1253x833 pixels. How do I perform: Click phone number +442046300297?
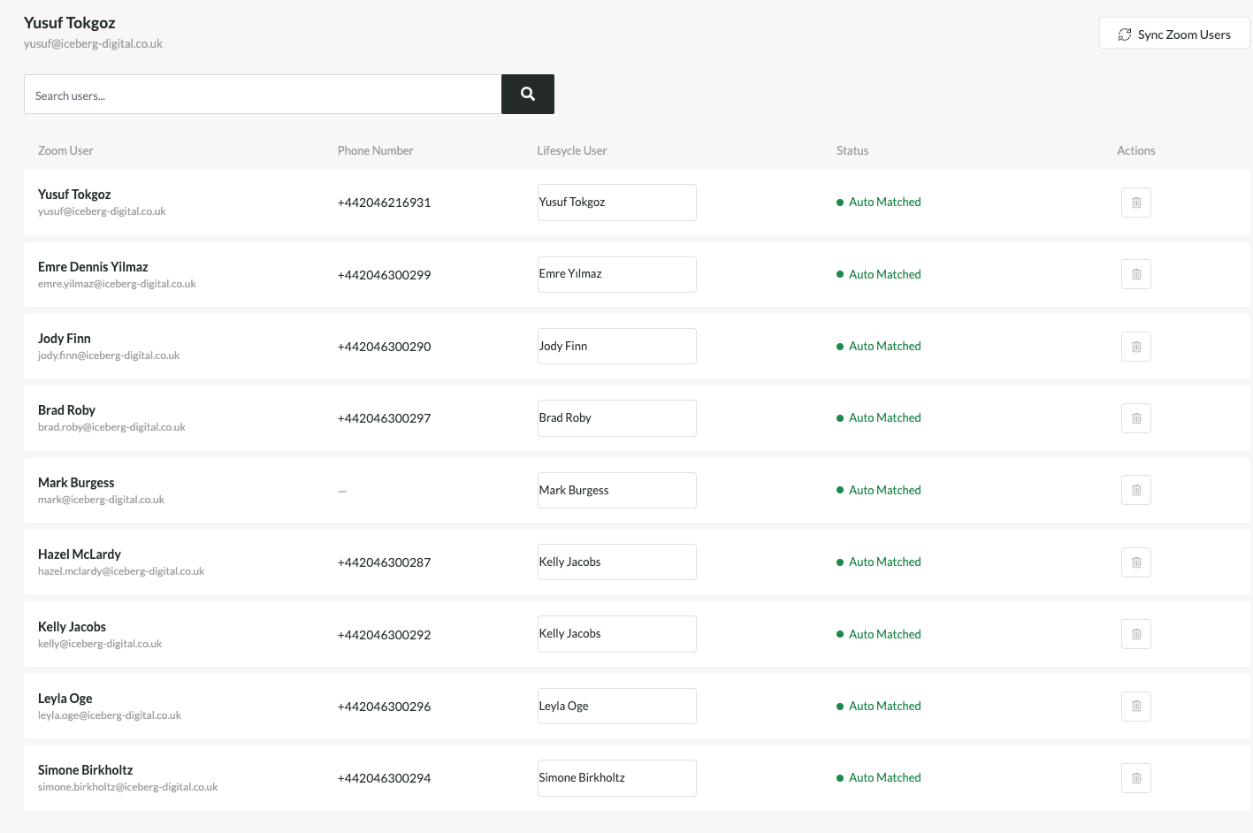click(384, 418)
